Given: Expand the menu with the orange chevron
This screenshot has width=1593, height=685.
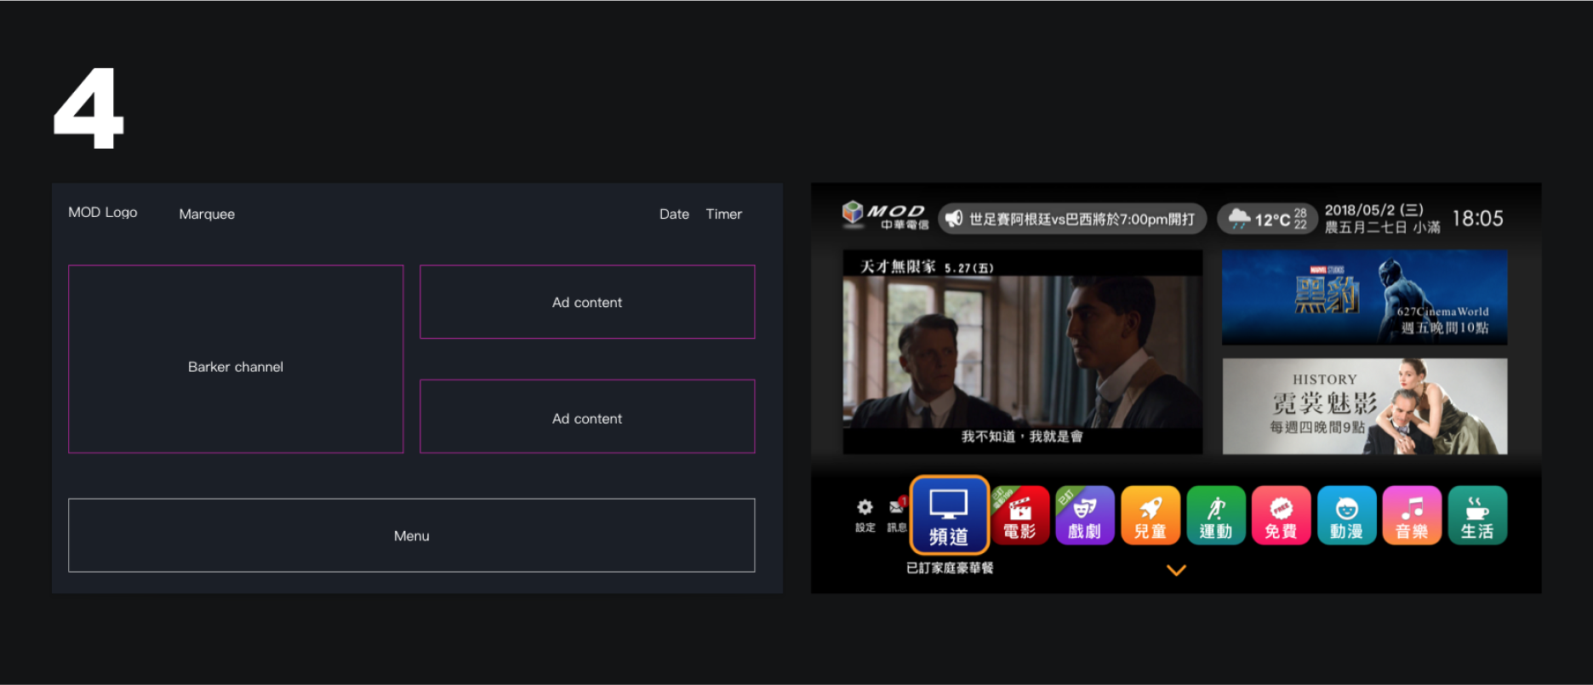Looking at the screenshot, I should coord(1176,570).
